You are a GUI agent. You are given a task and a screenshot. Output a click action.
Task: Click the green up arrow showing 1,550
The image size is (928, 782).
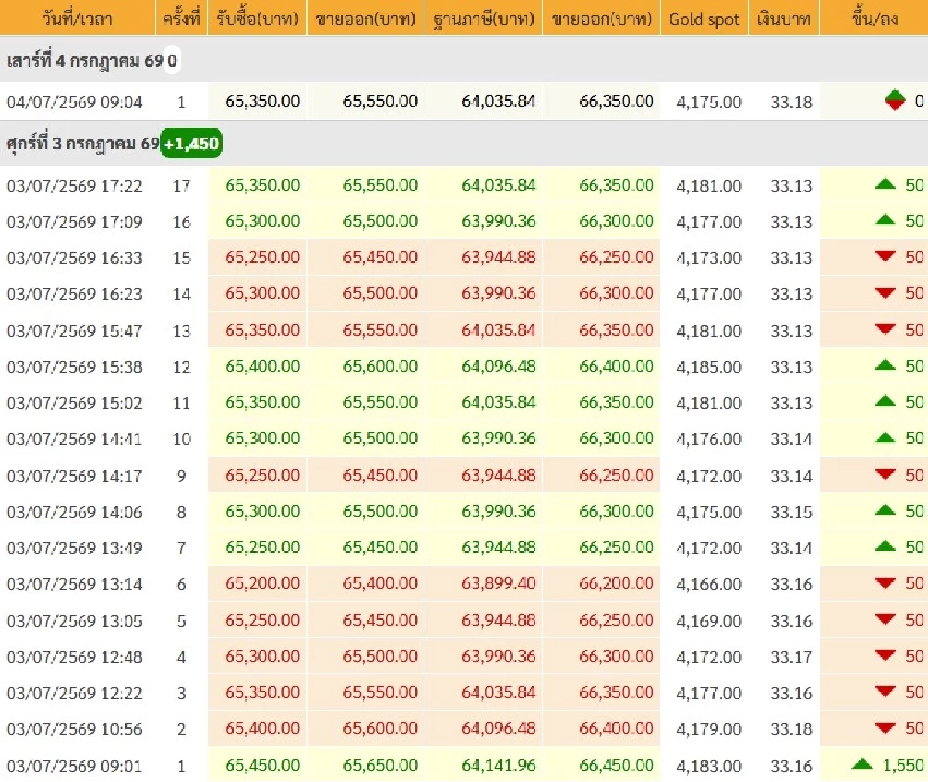(x=862, y=764)
